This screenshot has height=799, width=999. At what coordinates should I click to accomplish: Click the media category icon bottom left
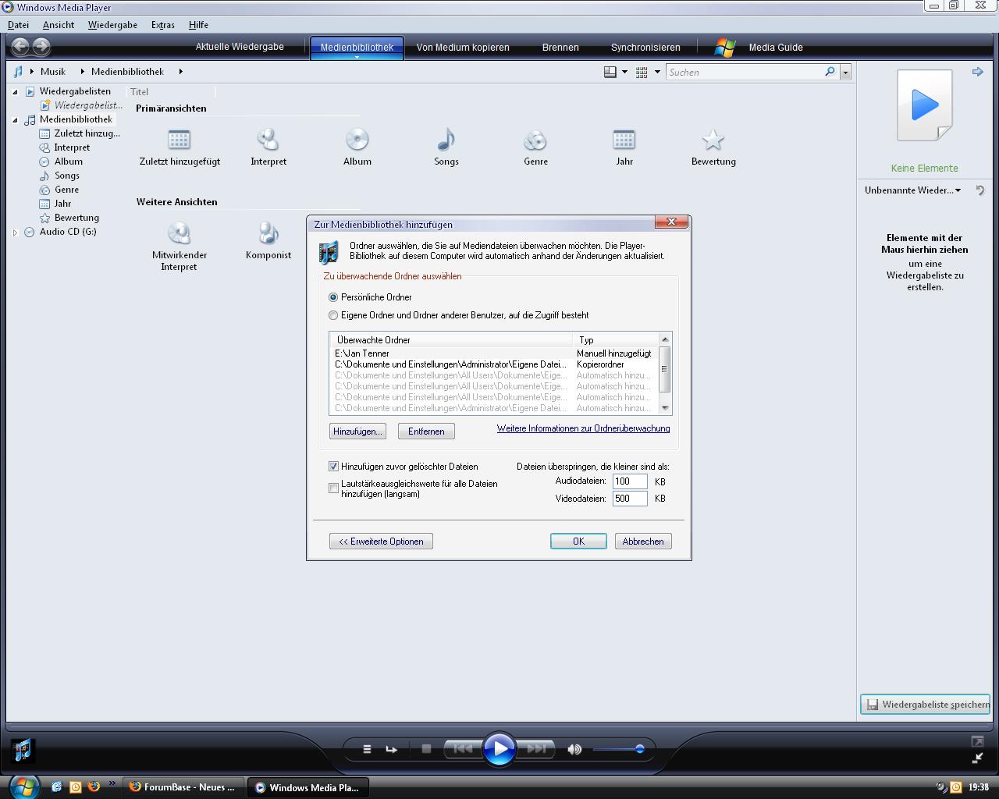click(x=23, y=750)
